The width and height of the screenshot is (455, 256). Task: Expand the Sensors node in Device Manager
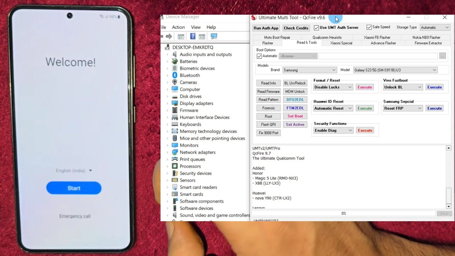(x=167, y=180)
